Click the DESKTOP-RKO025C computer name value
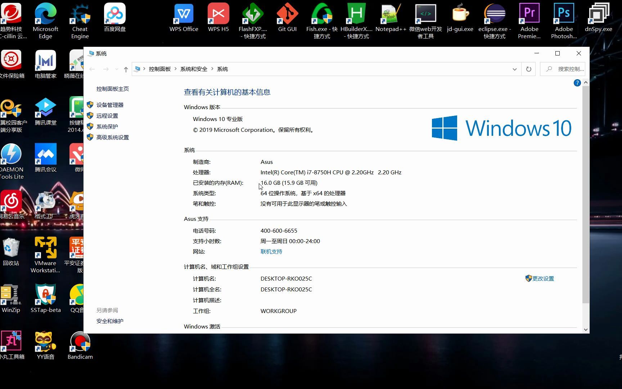Viewport: 622px width, 389px height. [286, 278]
